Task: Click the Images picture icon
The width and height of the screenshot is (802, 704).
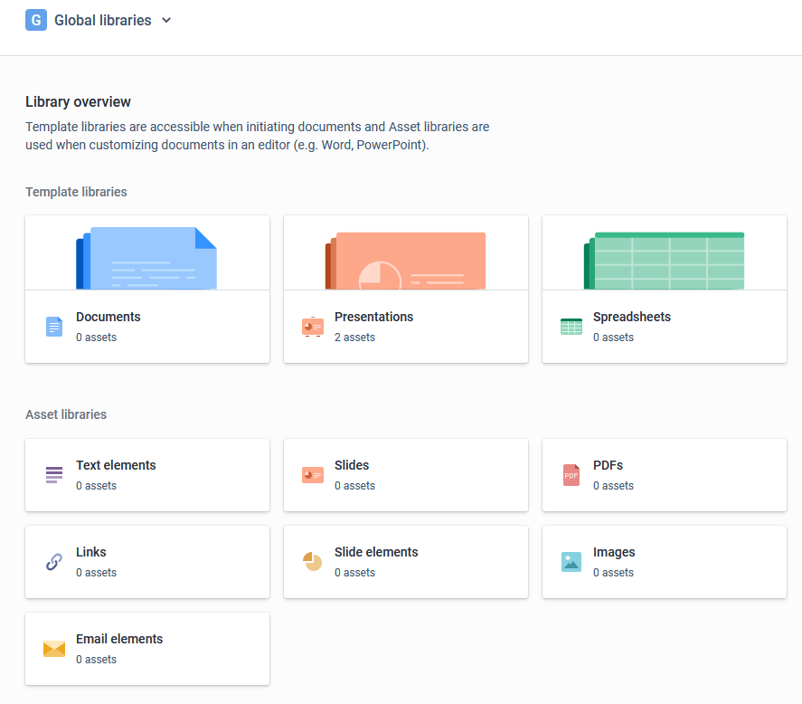Action: pos(571,561)
